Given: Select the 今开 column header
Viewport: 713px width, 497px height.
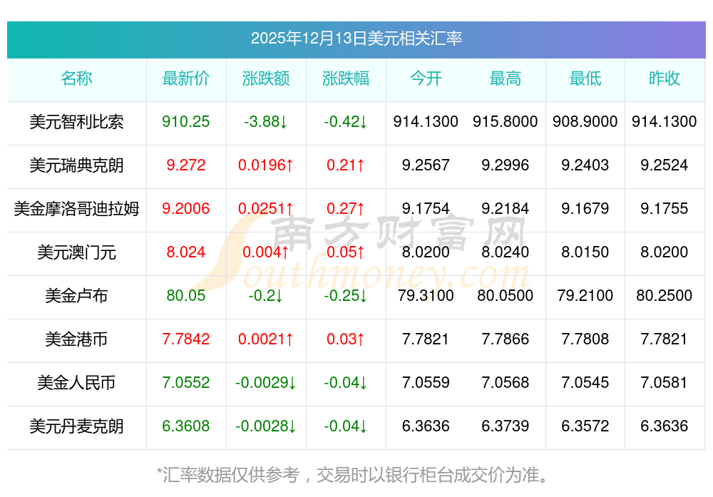Looking at the screenshot, I should (x=426, y=78).
